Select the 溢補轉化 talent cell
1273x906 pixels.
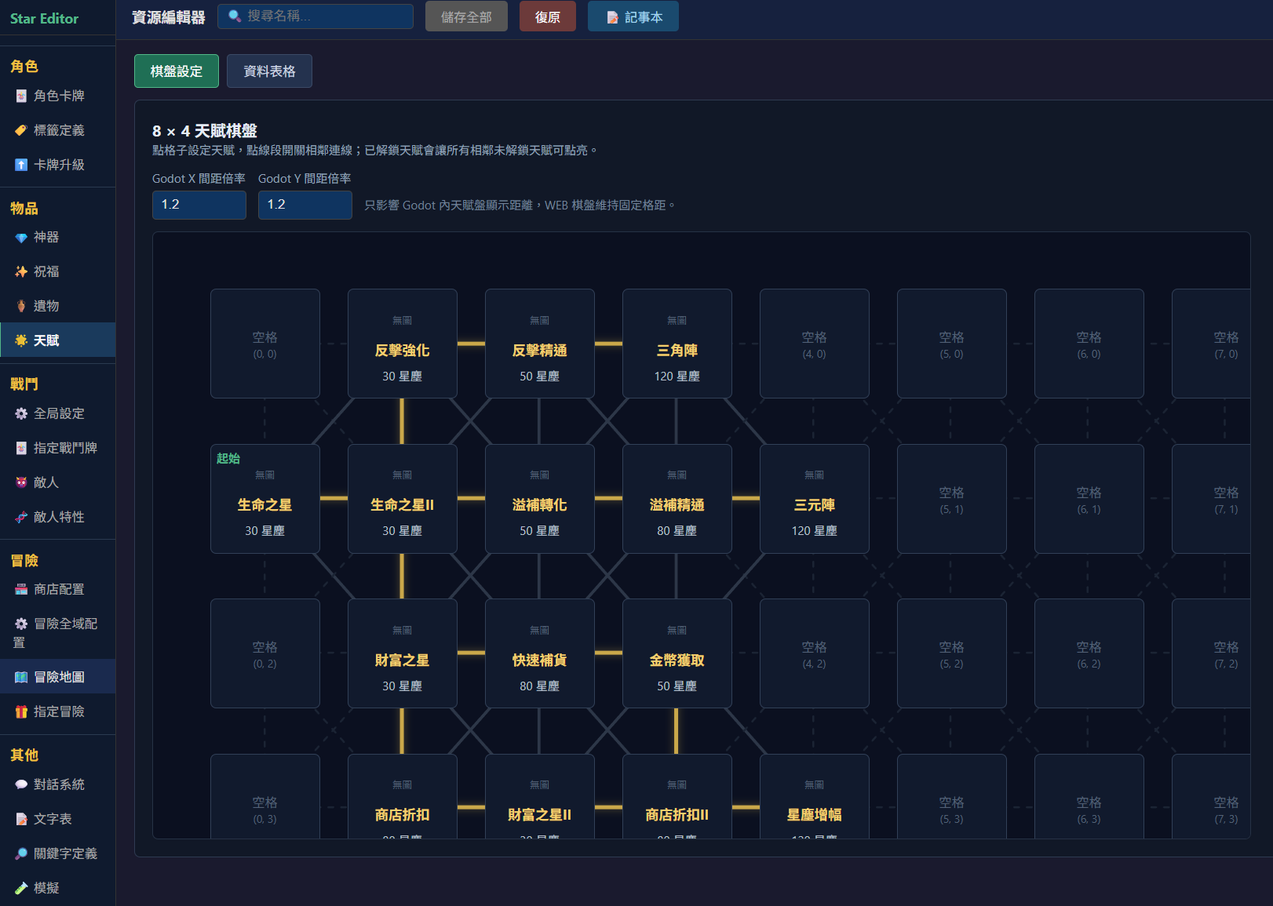coord(540,499)
